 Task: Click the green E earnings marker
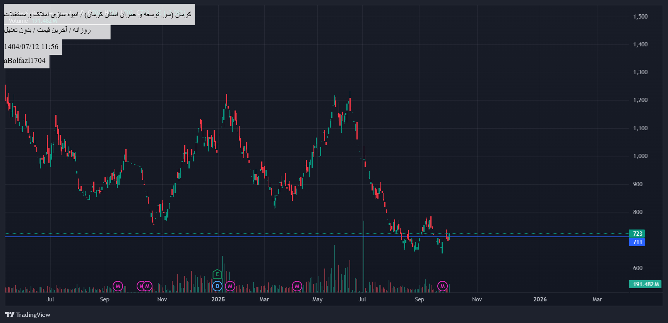pyautogui.click(x=217, y=274)
